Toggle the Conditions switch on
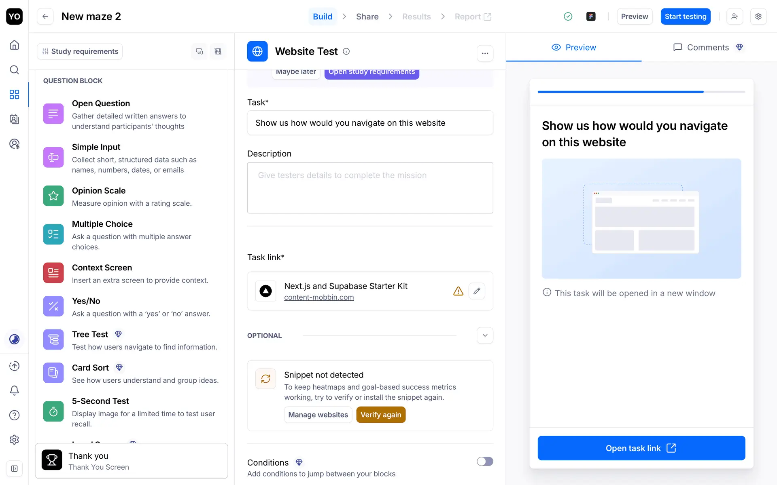Viewport: 777px width, 485px height. click(x=484, y=462)
